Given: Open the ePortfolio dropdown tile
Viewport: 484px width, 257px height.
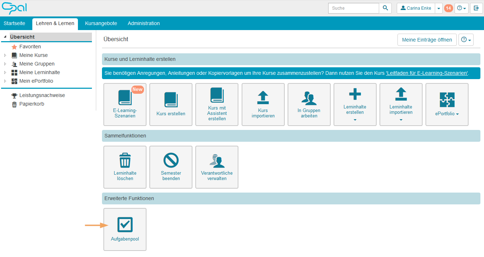Looking at the screenshot, I should [x=447, y=104].
